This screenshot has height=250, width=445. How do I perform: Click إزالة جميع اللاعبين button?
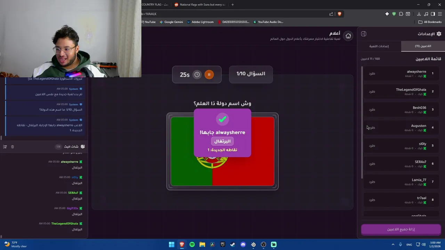click(x=401, y=230)
